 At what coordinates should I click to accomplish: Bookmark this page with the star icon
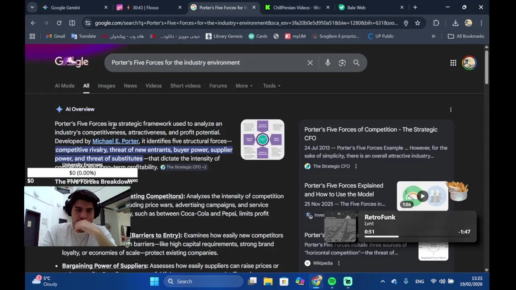[418, 23]
